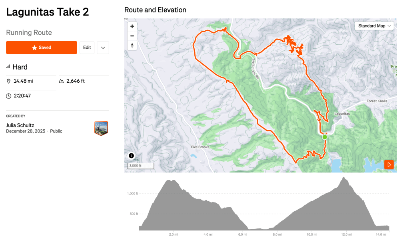Click the distance pin icon
409x246 pixels.
pyautogui.click(x=9, y=81)
